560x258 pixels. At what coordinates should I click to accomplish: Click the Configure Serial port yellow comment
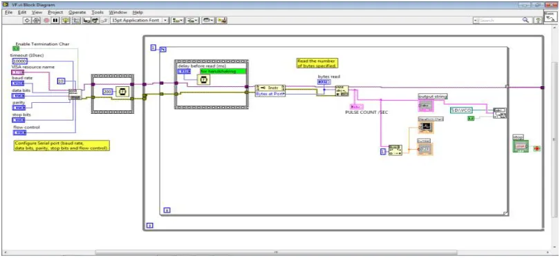click(x=61, y=146)
